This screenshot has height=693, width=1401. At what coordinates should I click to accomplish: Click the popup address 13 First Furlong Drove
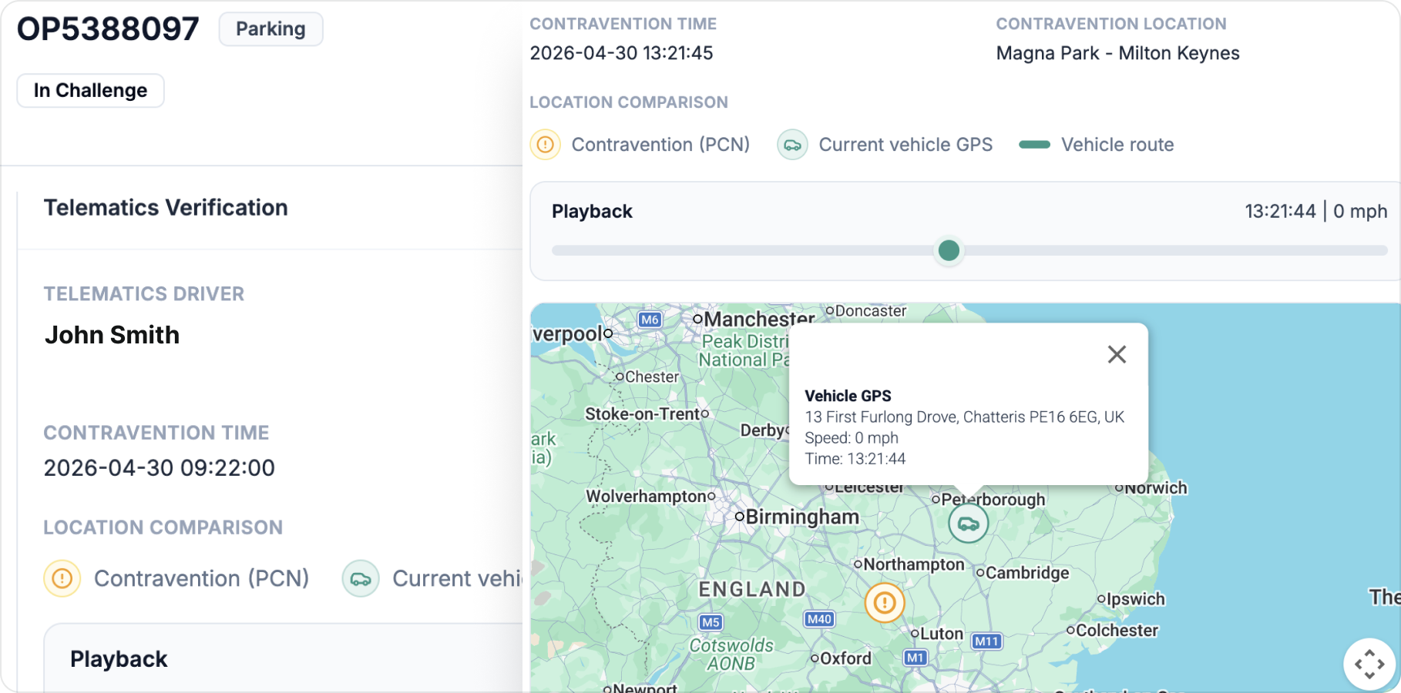(x=964, y=417)
